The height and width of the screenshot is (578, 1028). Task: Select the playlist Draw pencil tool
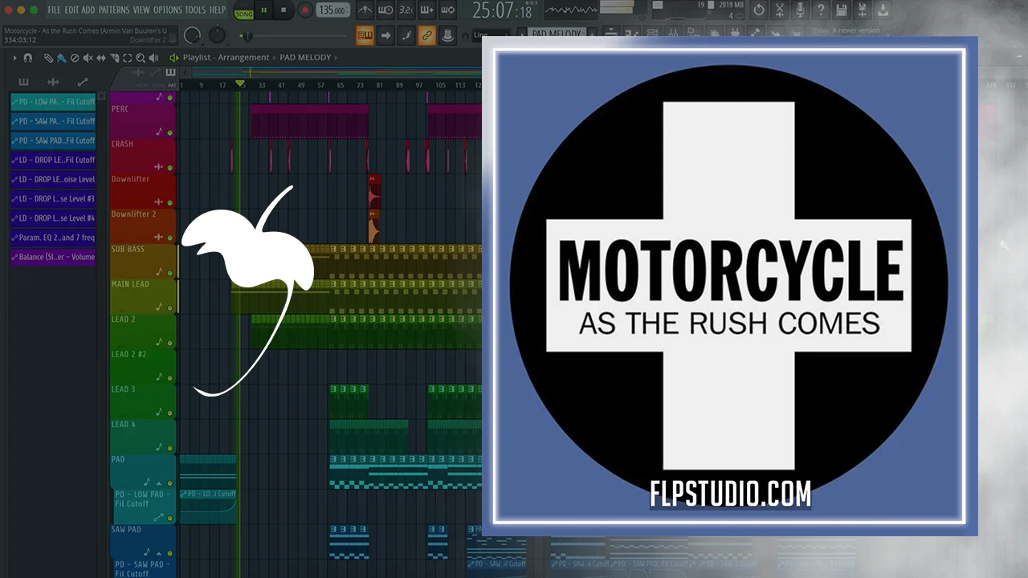coord(48,58)
